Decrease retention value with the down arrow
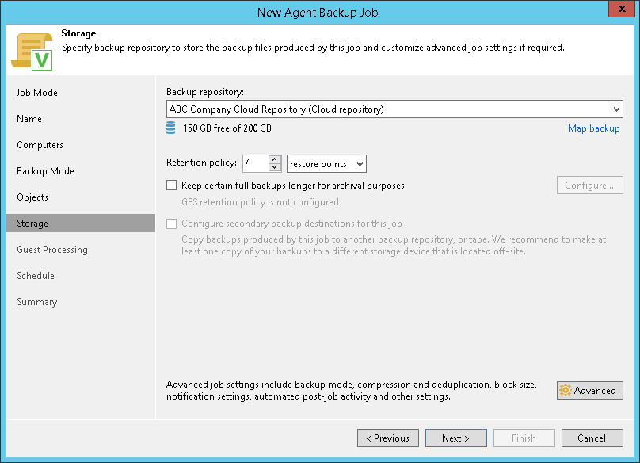 pyautogui.click(x=275, y=167)
